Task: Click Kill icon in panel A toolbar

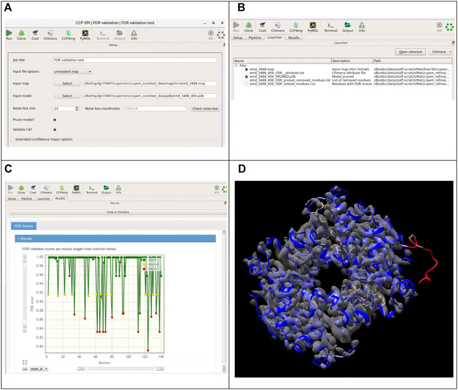Action: coord(211,35)
